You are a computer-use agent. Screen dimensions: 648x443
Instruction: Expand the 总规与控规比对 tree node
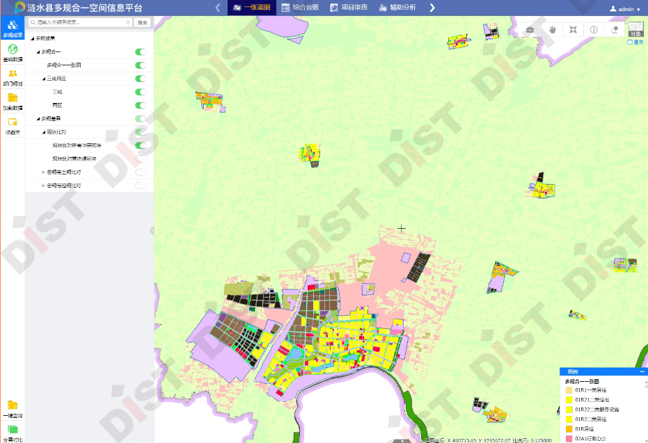43,186
